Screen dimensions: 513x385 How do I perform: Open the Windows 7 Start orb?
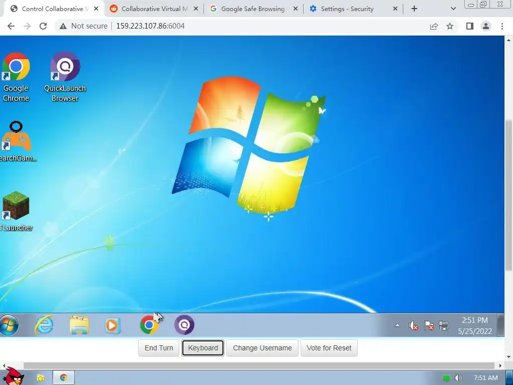[9, 325]
